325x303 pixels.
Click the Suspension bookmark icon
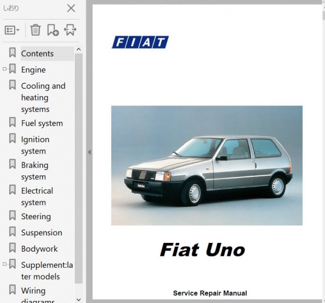pyautogui.click(x=12, y=232)
